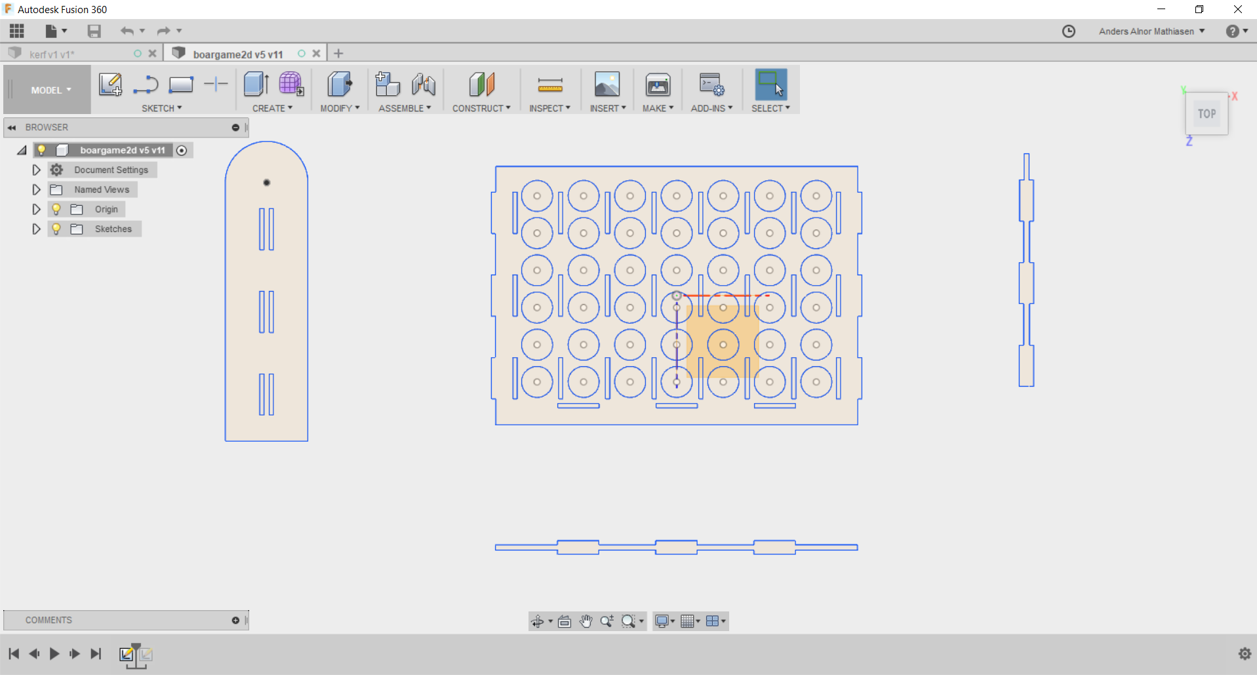
Task: Click the Create Sketch icon
Action: (x=110, y=85)
